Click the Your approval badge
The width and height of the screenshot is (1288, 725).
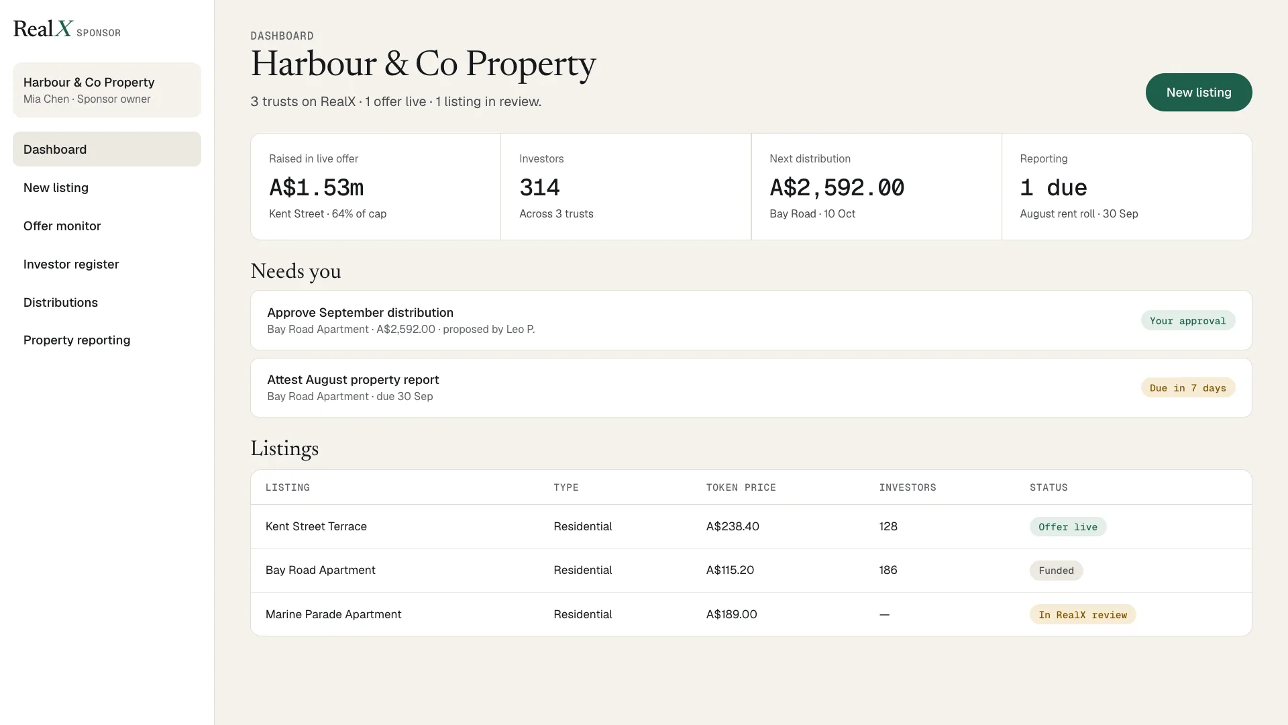point(1187,321)
